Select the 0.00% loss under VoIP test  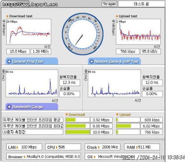tap(152, 94)
